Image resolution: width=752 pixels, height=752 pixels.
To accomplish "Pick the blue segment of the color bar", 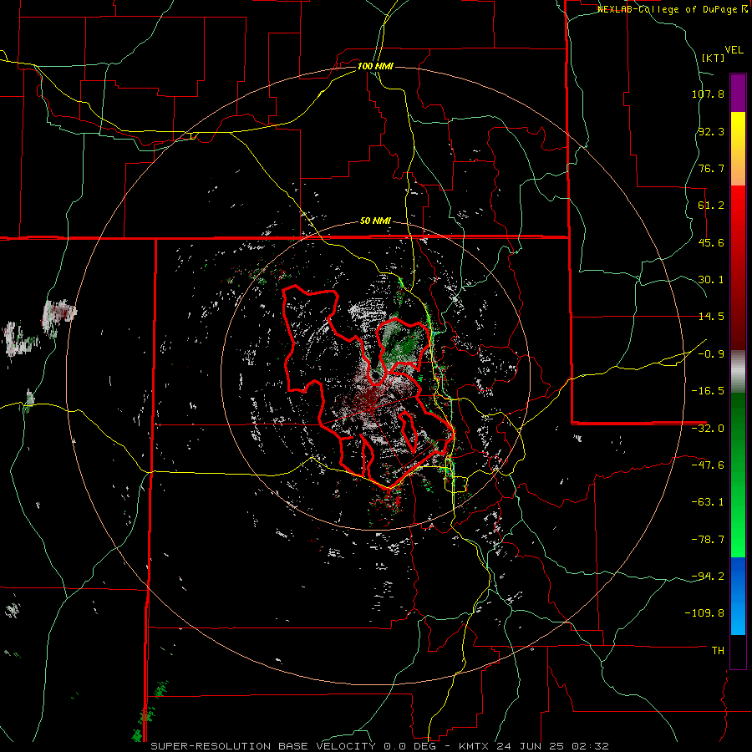I will click(x=738, y=596).
